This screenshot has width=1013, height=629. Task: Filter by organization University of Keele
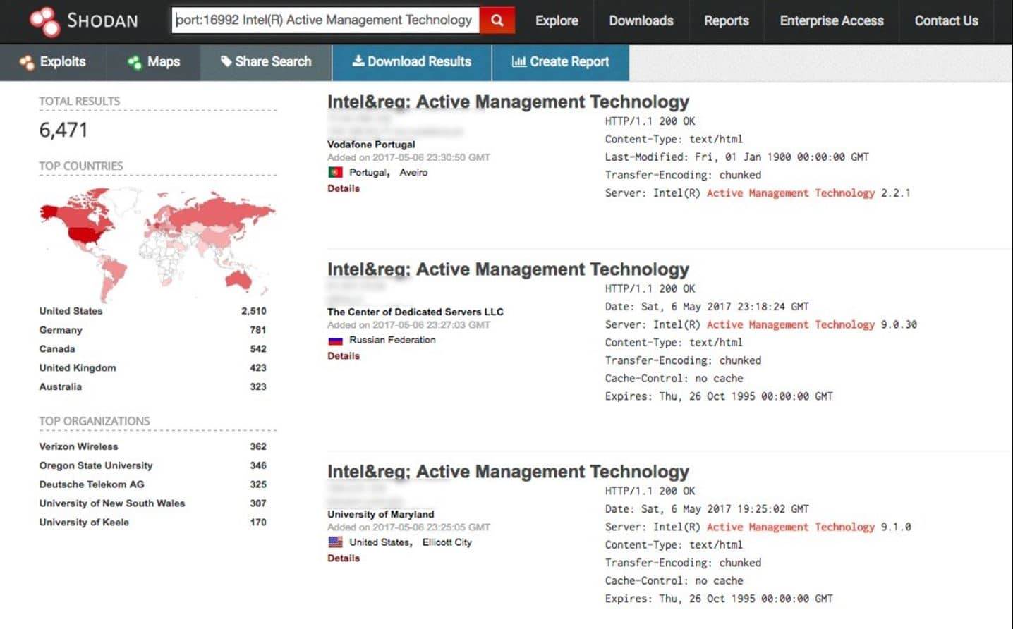point(84,523)
